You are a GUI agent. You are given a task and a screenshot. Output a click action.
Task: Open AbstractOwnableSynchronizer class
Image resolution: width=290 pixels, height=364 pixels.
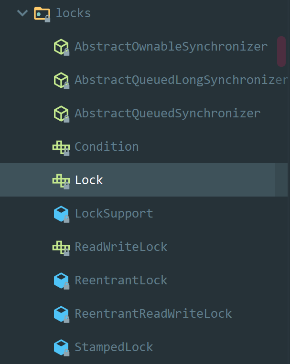171,47
